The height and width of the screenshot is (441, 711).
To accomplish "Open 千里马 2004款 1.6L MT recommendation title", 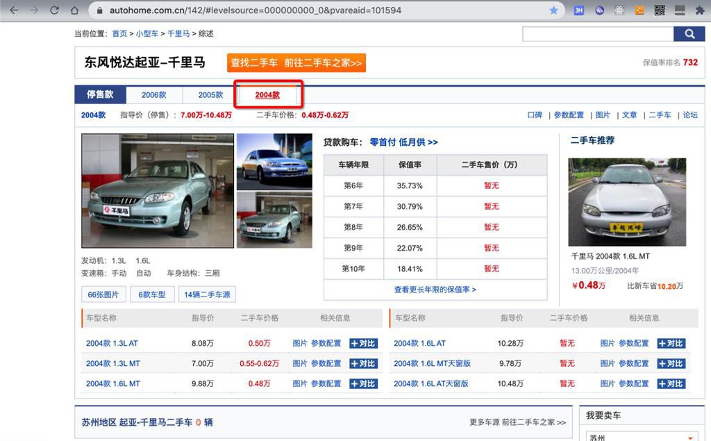I will [x=610, y=256].
